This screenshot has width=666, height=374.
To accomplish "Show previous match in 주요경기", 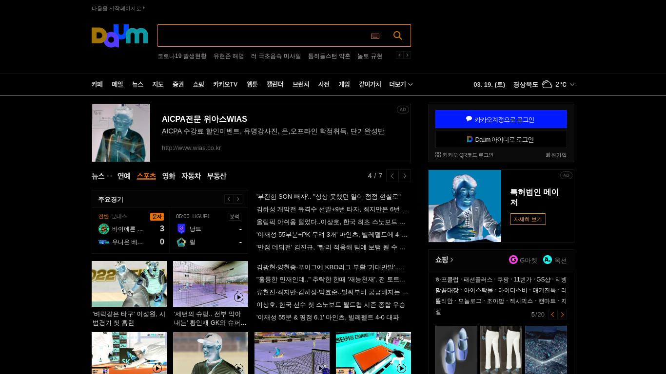I will [x=229, y=199].
